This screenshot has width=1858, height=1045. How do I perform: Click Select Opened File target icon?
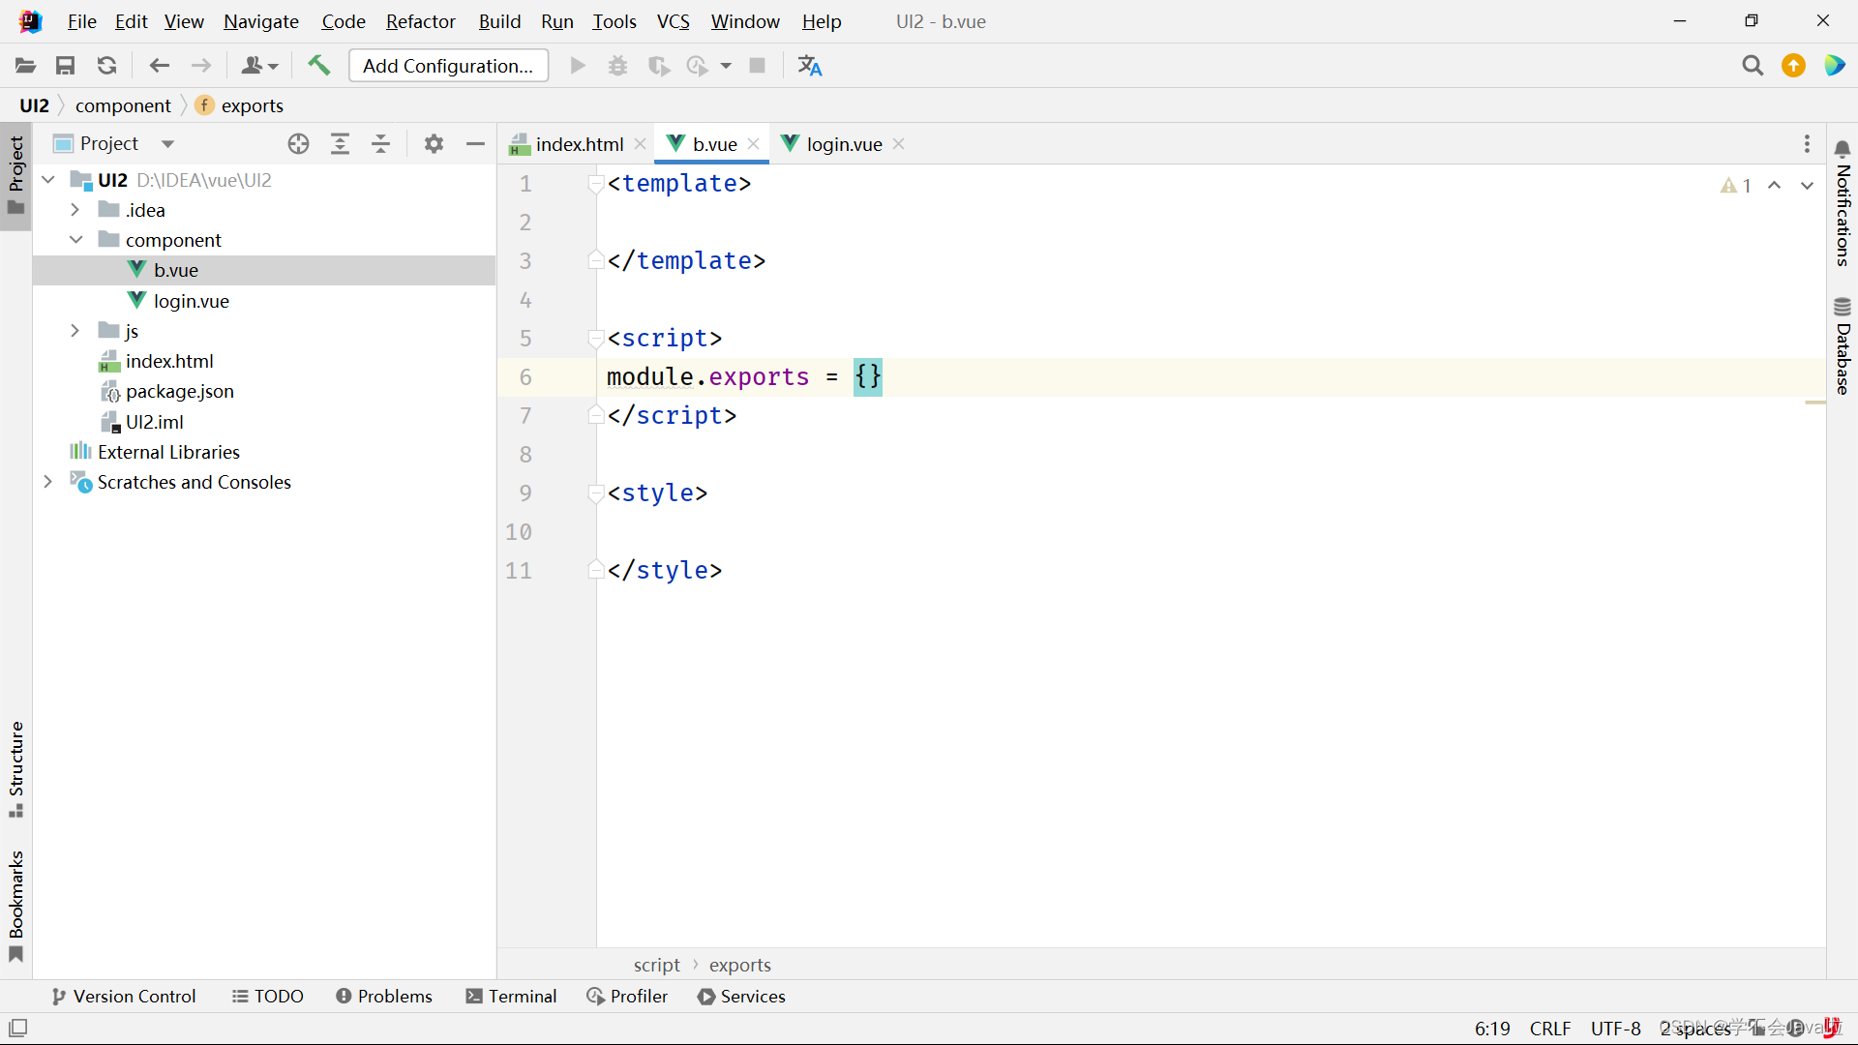(x=298, y=144)
